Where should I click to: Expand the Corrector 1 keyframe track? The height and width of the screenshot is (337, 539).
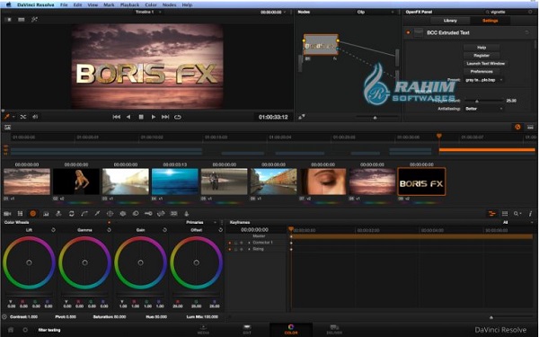click(249, 243)
